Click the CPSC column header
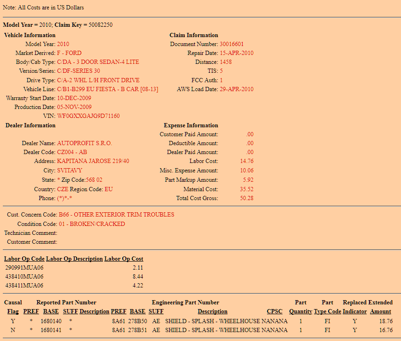The image size is (401, 341). point(275,311)
